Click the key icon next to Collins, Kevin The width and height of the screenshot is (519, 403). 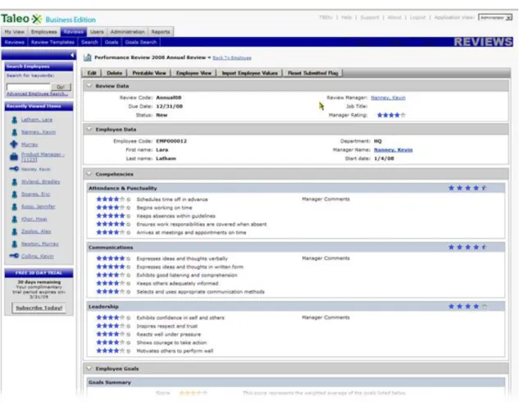tap(14, 256)
